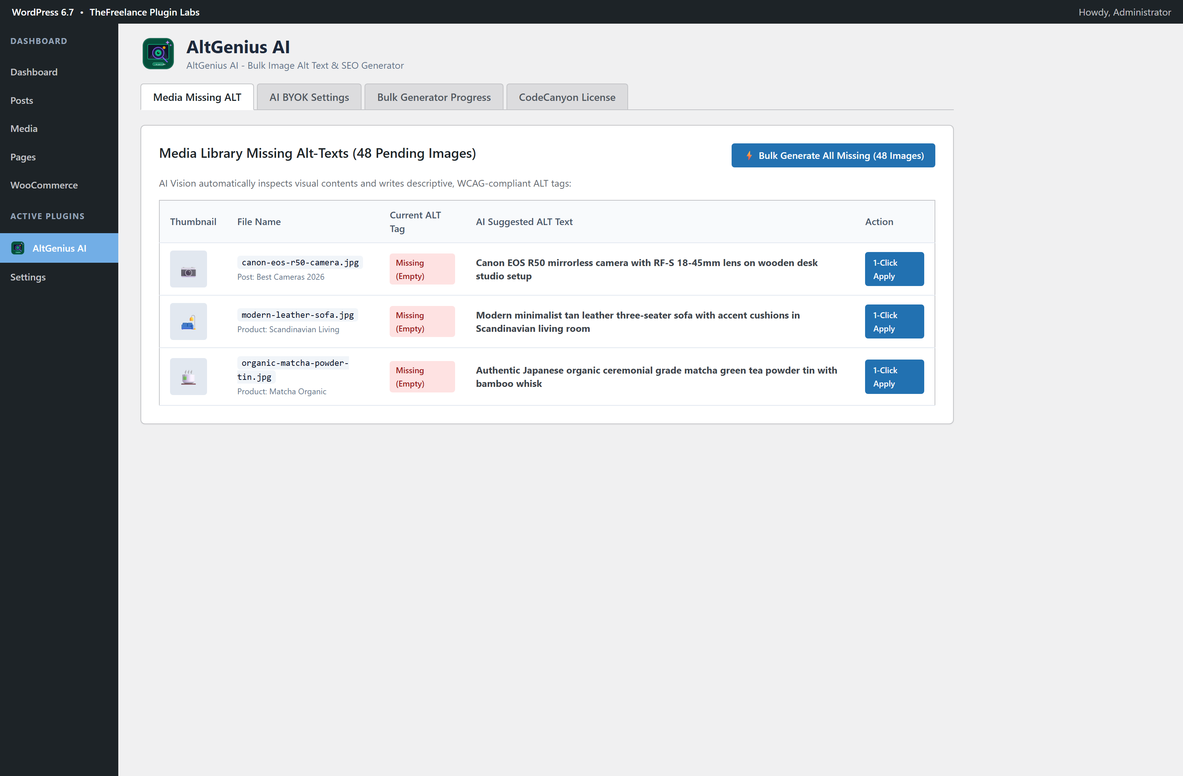
Task: Click the AltGenius AI sidebar plugin icon
Action: pyautogui.click(x=18, y=248)
